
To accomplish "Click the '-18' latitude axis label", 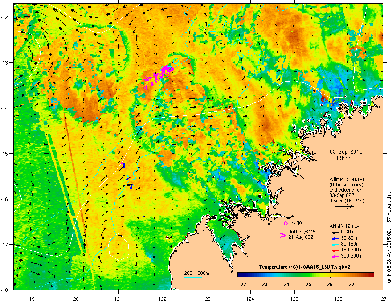I will point(4,290).
